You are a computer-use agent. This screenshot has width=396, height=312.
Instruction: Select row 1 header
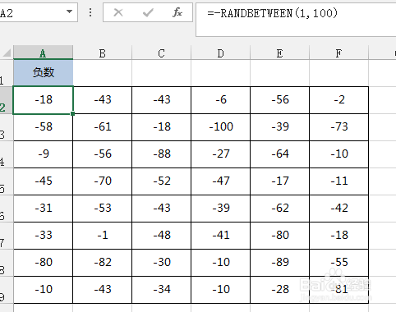pos(7,73)
